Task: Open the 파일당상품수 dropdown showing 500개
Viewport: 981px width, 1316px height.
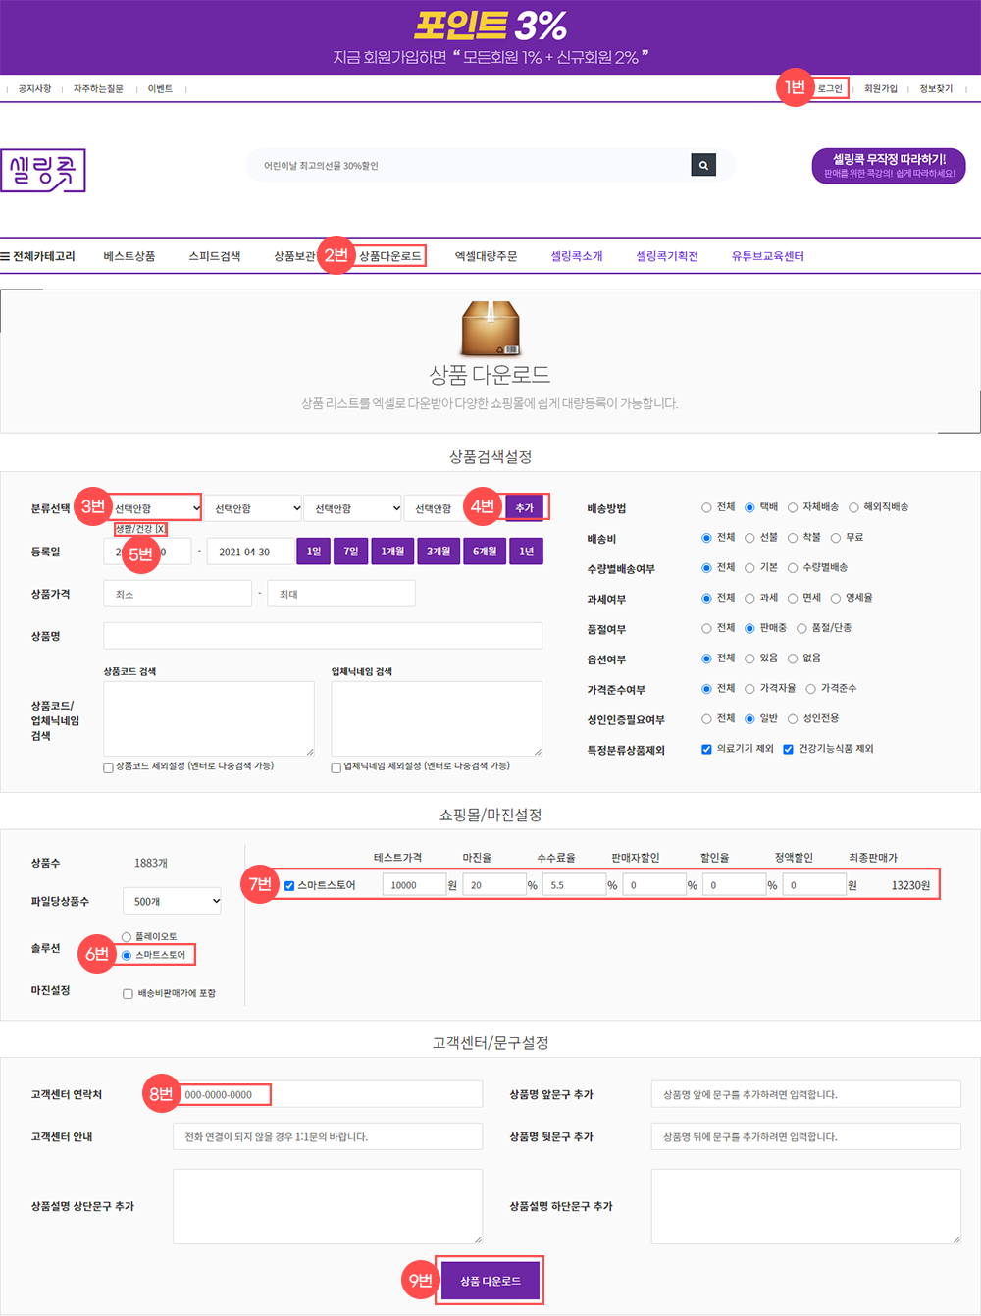Action: coord(172,900)
